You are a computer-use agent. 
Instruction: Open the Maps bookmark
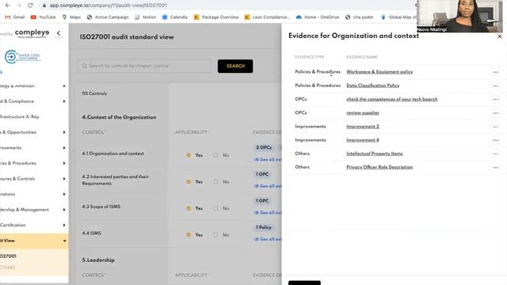[71, 17]
